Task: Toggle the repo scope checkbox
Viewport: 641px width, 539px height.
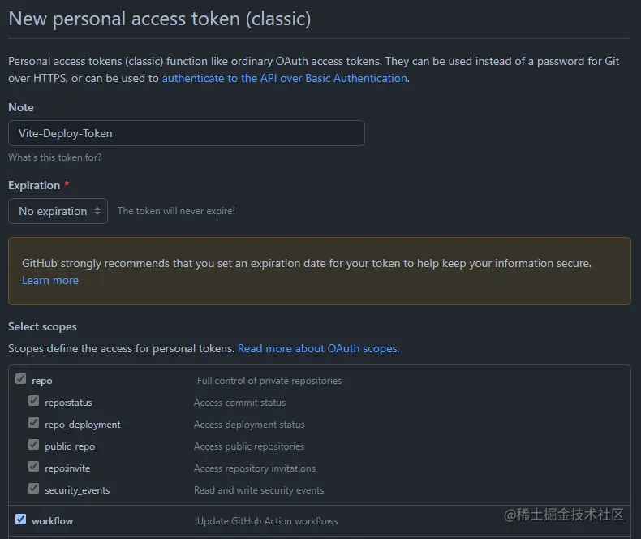Action: [x=20, y=379]
